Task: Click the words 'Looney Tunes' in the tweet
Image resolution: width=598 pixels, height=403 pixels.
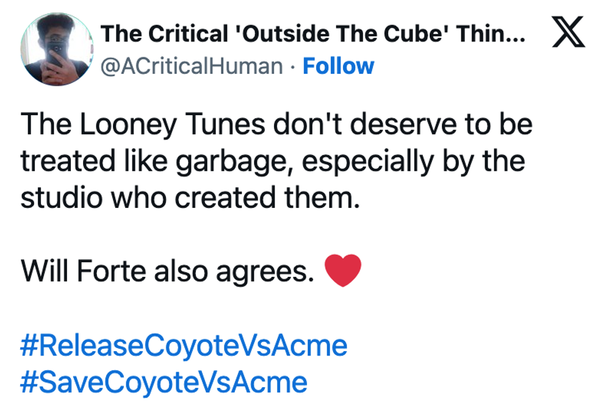Action: coord(171,126)
